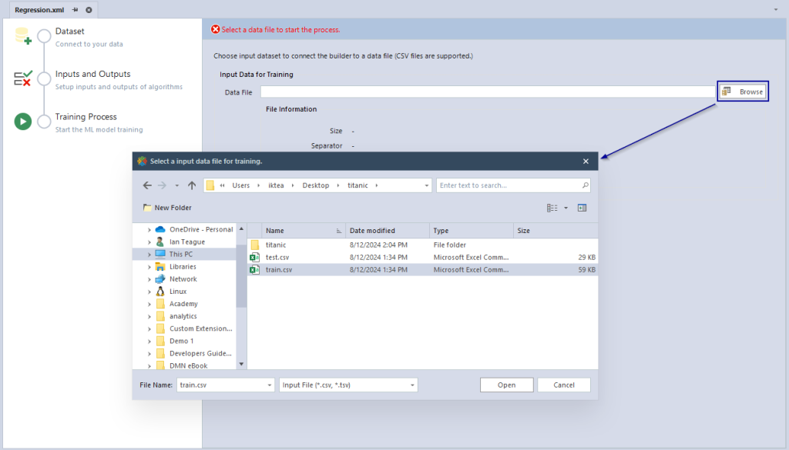This screenshot has height=450, width=789.
Task: Click the Browse button
Action: [x=743, y=92]
